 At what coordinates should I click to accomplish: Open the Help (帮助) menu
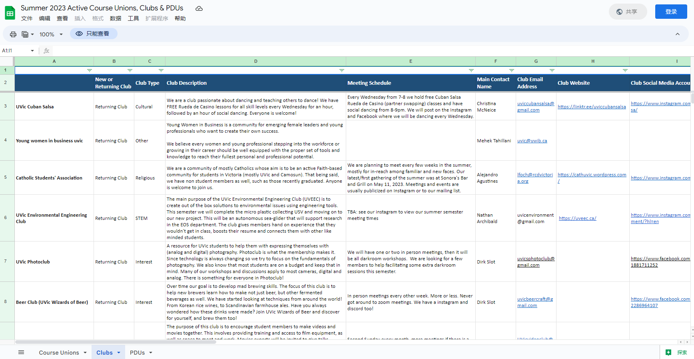(180, 18)
